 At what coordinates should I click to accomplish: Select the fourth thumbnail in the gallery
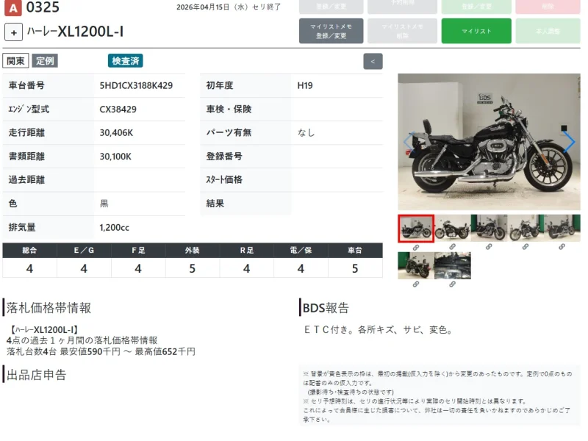pos(526,228)
